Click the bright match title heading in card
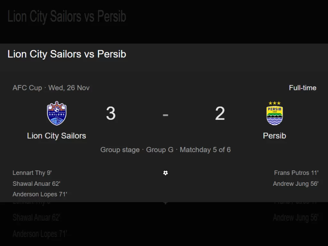This screenshot has height=246, width=328. pos(67,54)
